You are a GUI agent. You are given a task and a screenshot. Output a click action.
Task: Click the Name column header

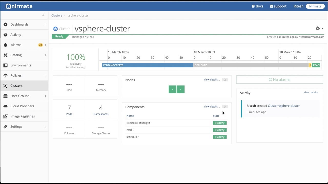[130, 116]
